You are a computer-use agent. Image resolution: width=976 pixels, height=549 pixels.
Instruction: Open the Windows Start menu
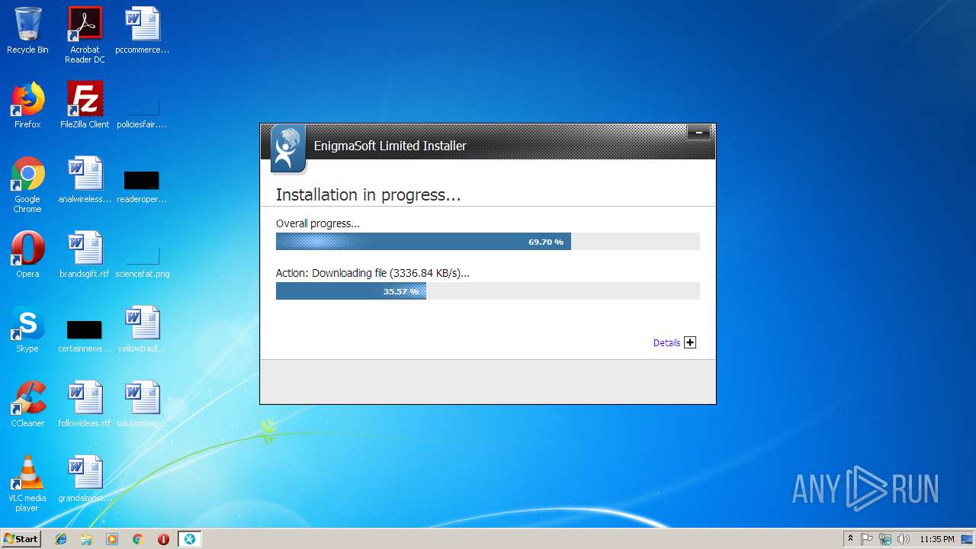point(21,538)
